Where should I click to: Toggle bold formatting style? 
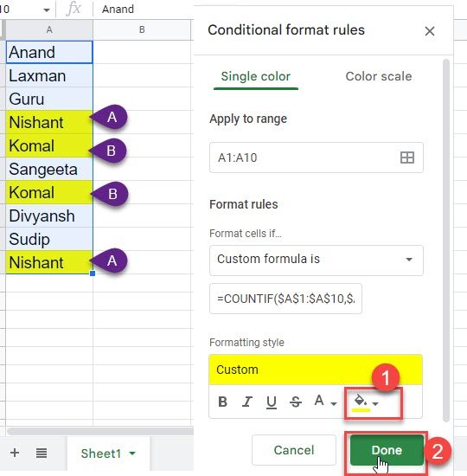coord(223,402)
